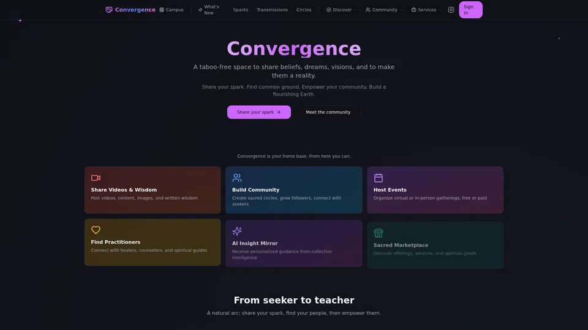Open the Host Events card title
The height and width of the screenshot is (330, 588).
point(390,189)
